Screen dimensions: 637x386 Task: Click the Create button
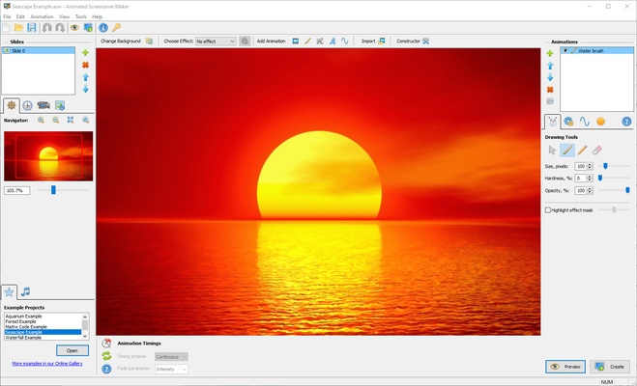[x=610, y=367]
